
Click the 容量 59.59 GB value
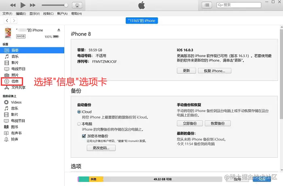click(95, 50)
